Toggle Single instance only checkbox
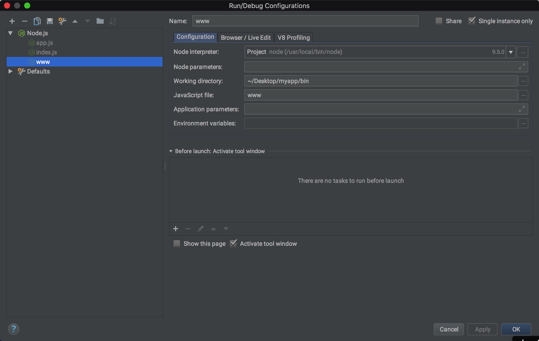Image resolution: width=539 pixels, height=341 pixels. click(x=472, y=21)
